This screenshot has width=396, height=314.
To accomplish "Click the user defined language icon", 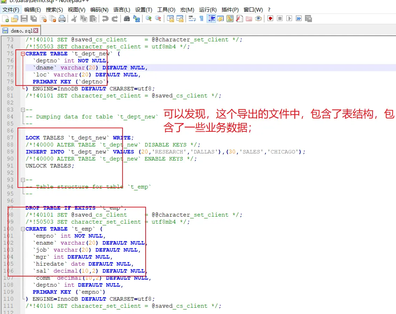I will coord(221,19).
